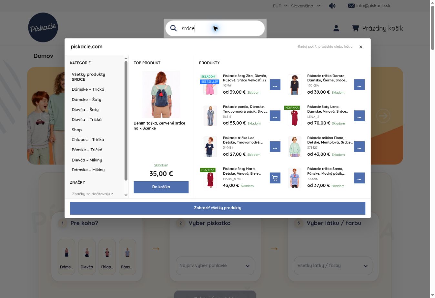Click the envelope email icon
The height and width of the screenshot is (298, 435).
point(351,6)
